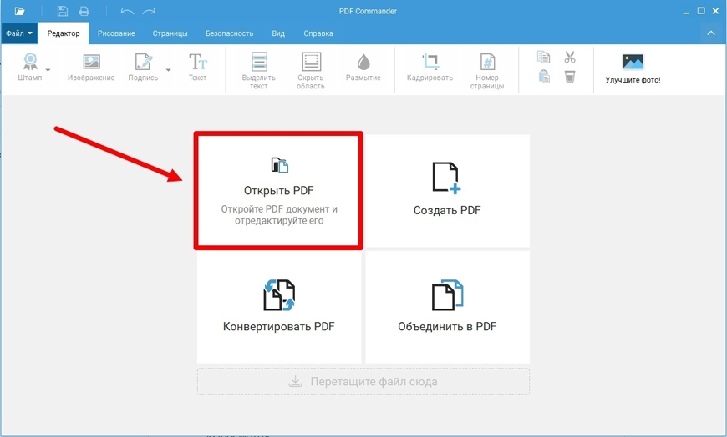Click the trash delete icon

click(570, 77)
